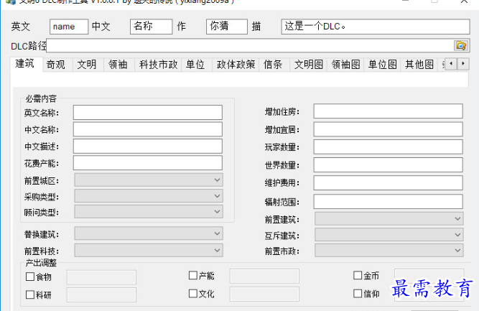Switch to the 建筑 tab
Image resolution: width=479 pixels, height=311 pixels.
(x=26, y=64)
